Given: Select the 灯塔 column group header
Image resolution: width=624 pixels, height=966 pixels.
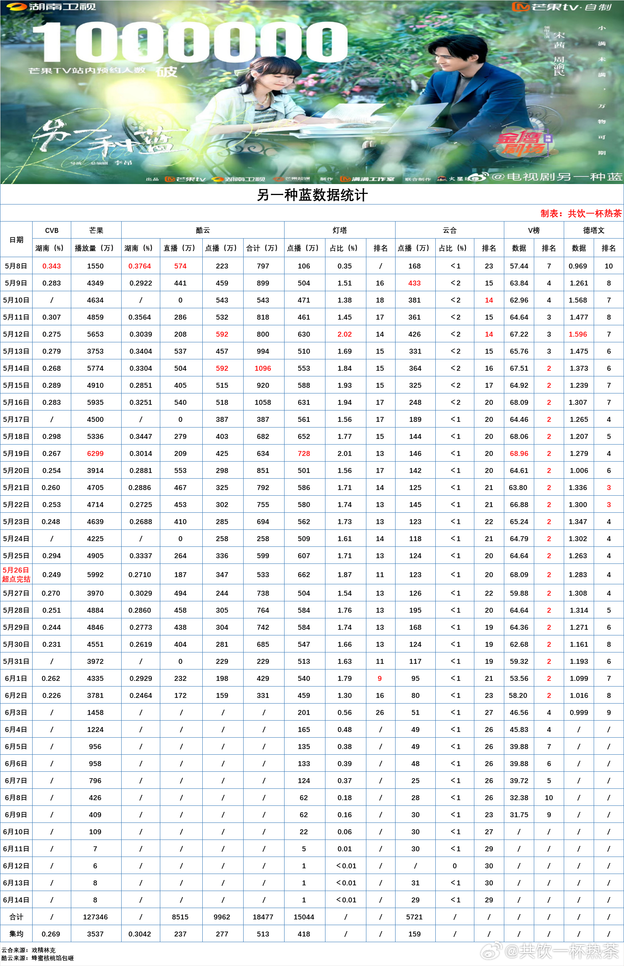Looking at the screenshot, I should 339,230.
